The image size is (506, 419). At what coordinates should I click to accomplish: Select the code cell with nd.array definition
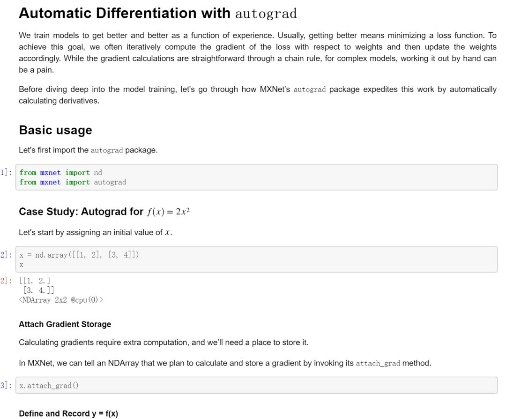[257, 259]
